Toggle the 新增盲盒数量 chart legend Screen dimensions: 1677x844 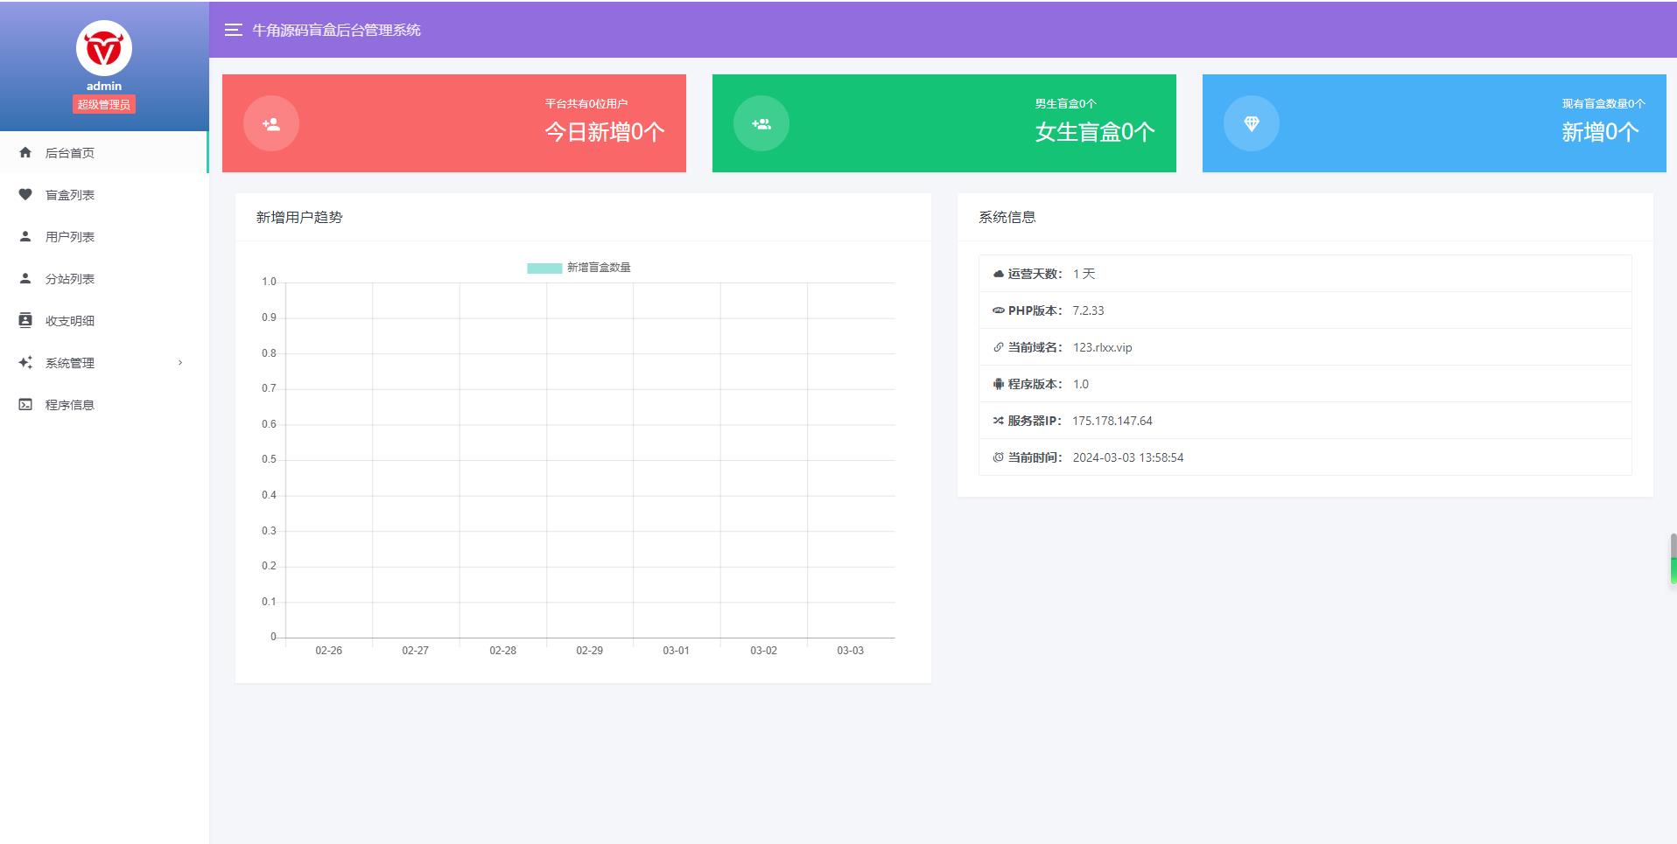coord(578,267)
